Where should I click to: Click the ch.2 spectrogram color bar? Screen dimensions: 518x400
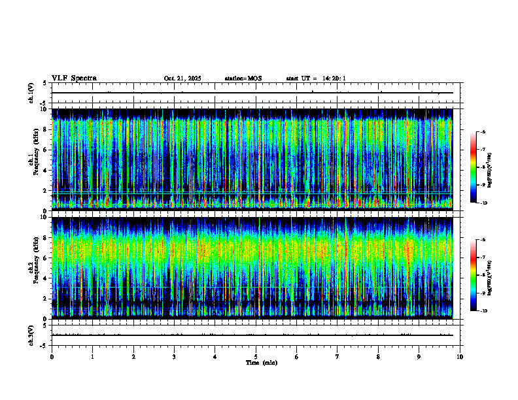(x=474, y=275)
